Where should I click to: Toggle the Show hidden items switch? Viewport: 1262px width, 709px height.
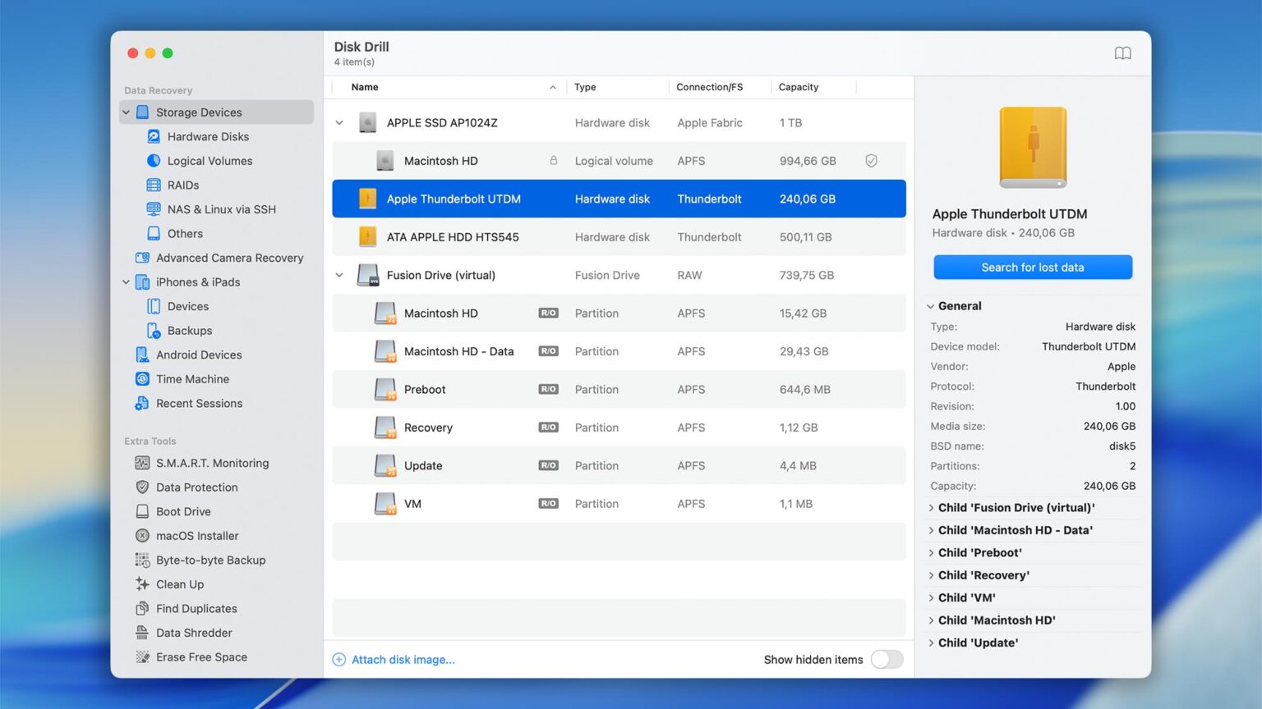tap(886, 660)
